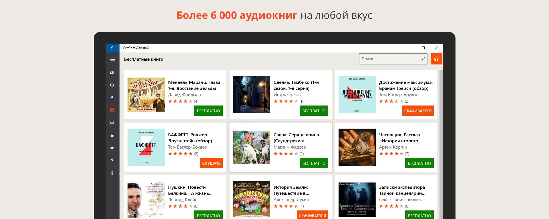The width and height of the screenshot is (549, 219).
Task: Click БЕСПЛАТНО for Мендель Маранц book
Action: pyautogui.click(x=208, y=111)
